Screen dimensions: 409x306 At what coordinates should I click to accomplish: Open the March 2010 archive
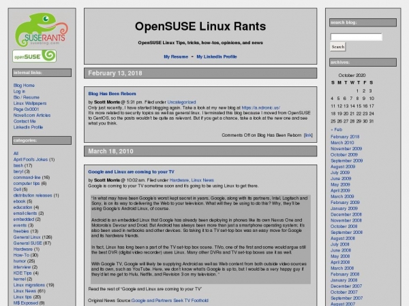click(342, 143)
